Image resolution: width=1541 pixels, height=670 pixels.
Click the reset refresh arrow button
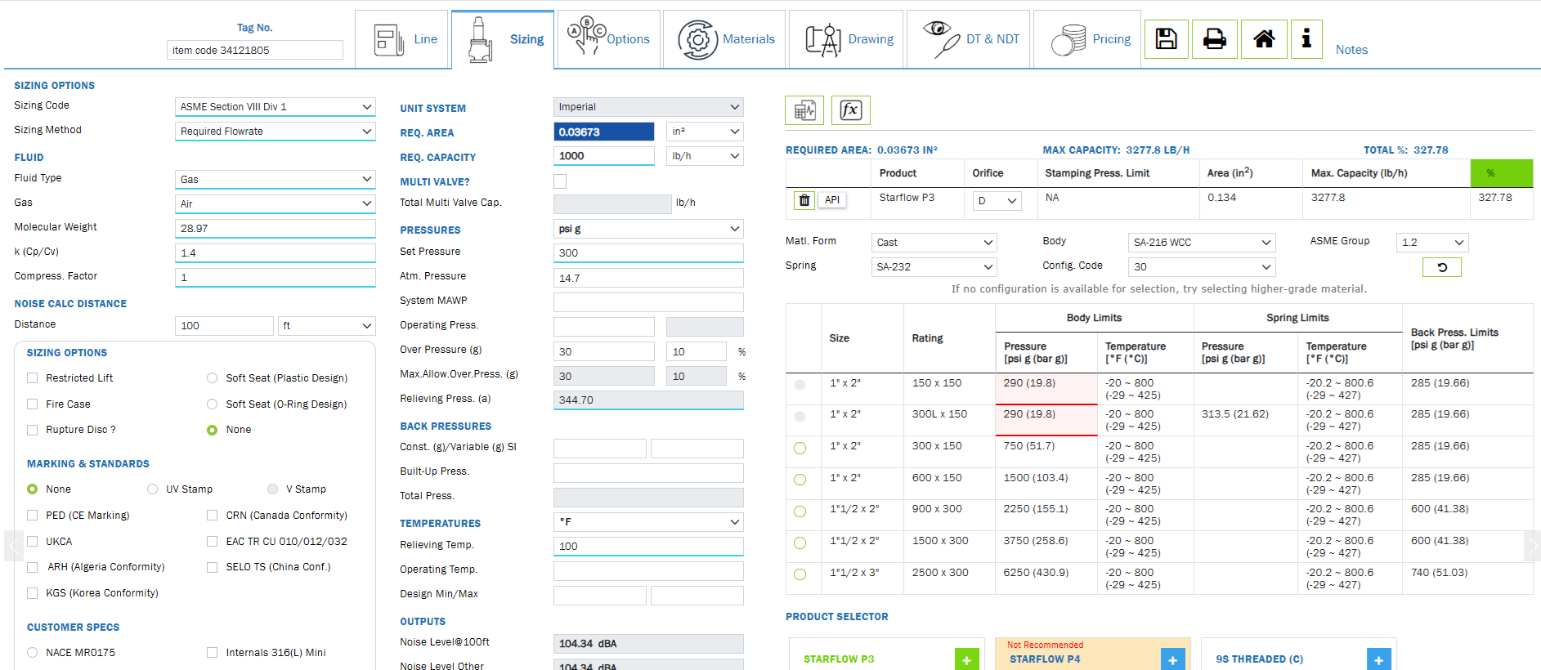point(1442,267)
